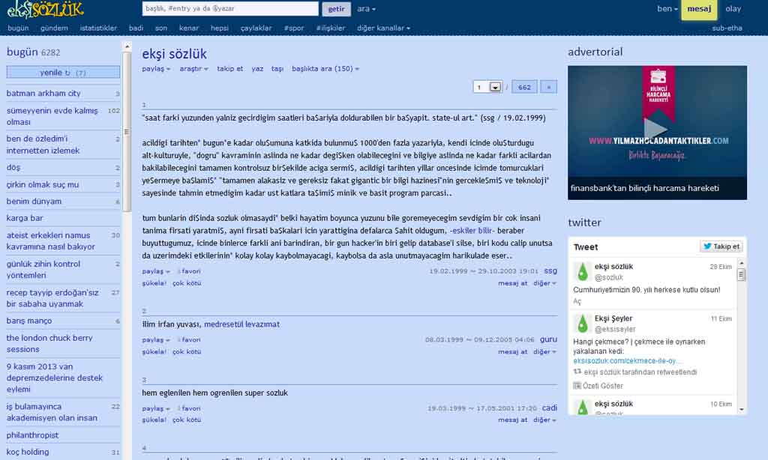Click the Twitter Takip et button

pyautogui.click(x=721, y=246)
